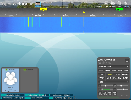Select the NXDN modulation button
This screenshot has height=100, width=131.
(125, 74)
